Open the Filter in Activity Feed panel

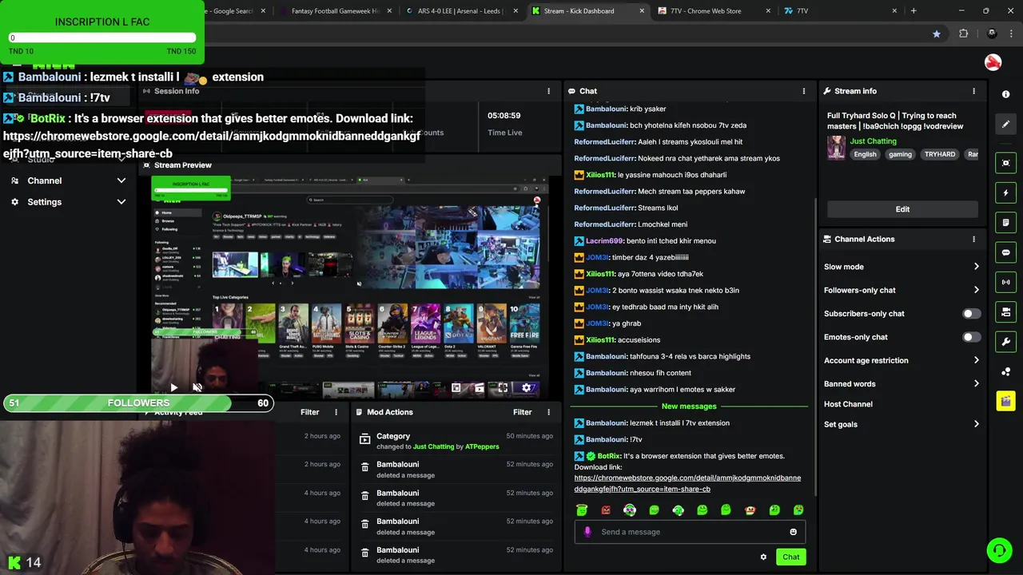click(x=309, y=412)
